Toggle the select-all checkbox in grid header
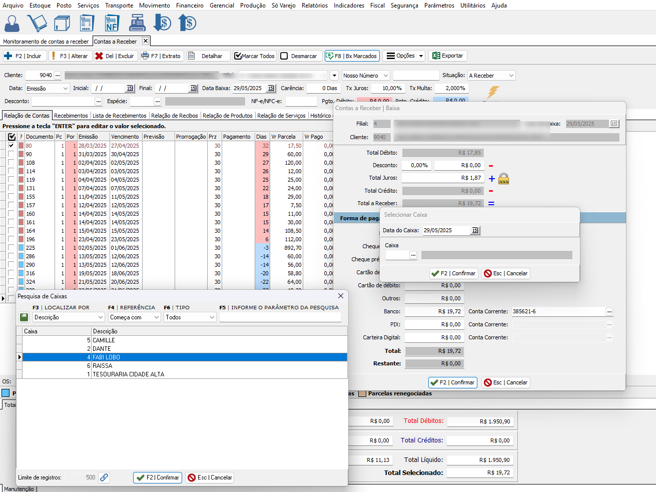This screenshot has width=656, height=492. coord(12,137)
